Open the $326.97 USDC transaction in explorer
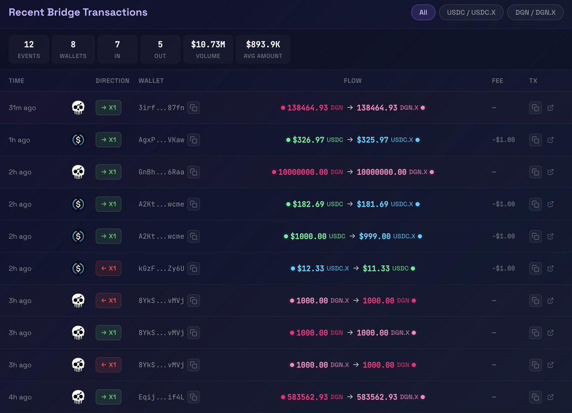Screen dimensions: 572x413 pyautogui.click(x=551, y=140)
